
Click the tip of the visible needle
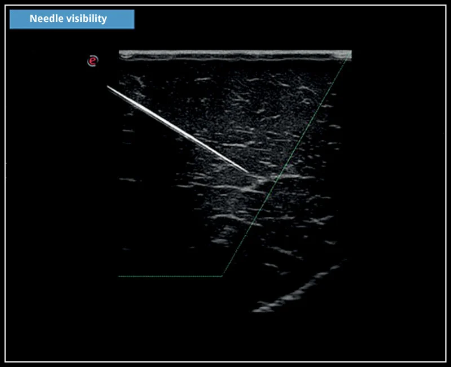point(248,171)
